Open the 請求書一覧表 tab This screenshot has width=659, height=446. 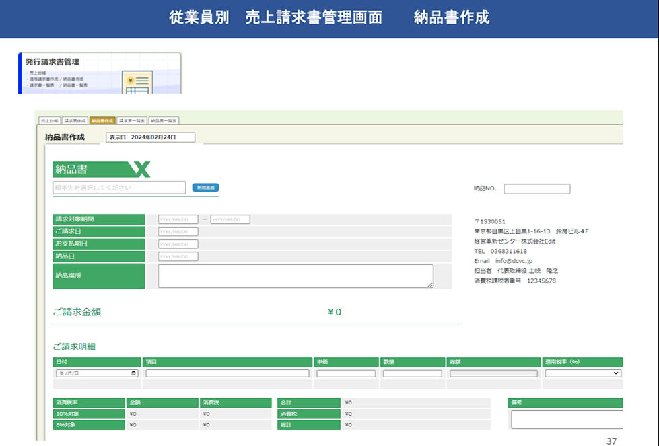click(x=131, y=121)
